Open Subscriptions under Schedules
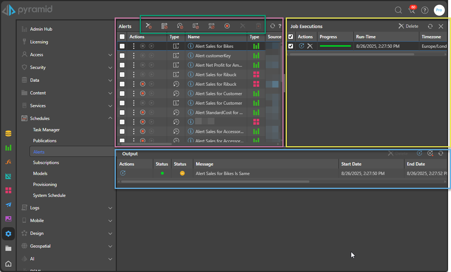Screen dimensions: 451x272 click(46, 163)
